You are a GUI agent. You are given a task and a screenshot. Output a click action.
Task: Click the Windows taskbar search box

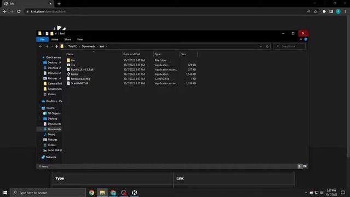pyautogui.click(x=48, y=193)
